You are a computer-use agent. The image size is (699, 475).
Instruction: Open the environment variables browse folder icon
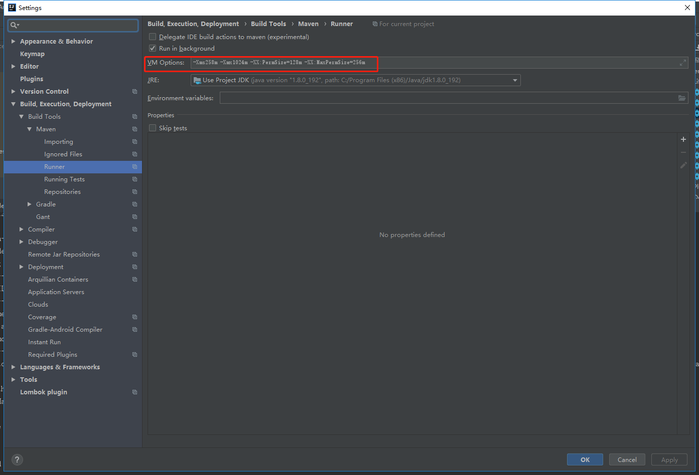(682, 98)
